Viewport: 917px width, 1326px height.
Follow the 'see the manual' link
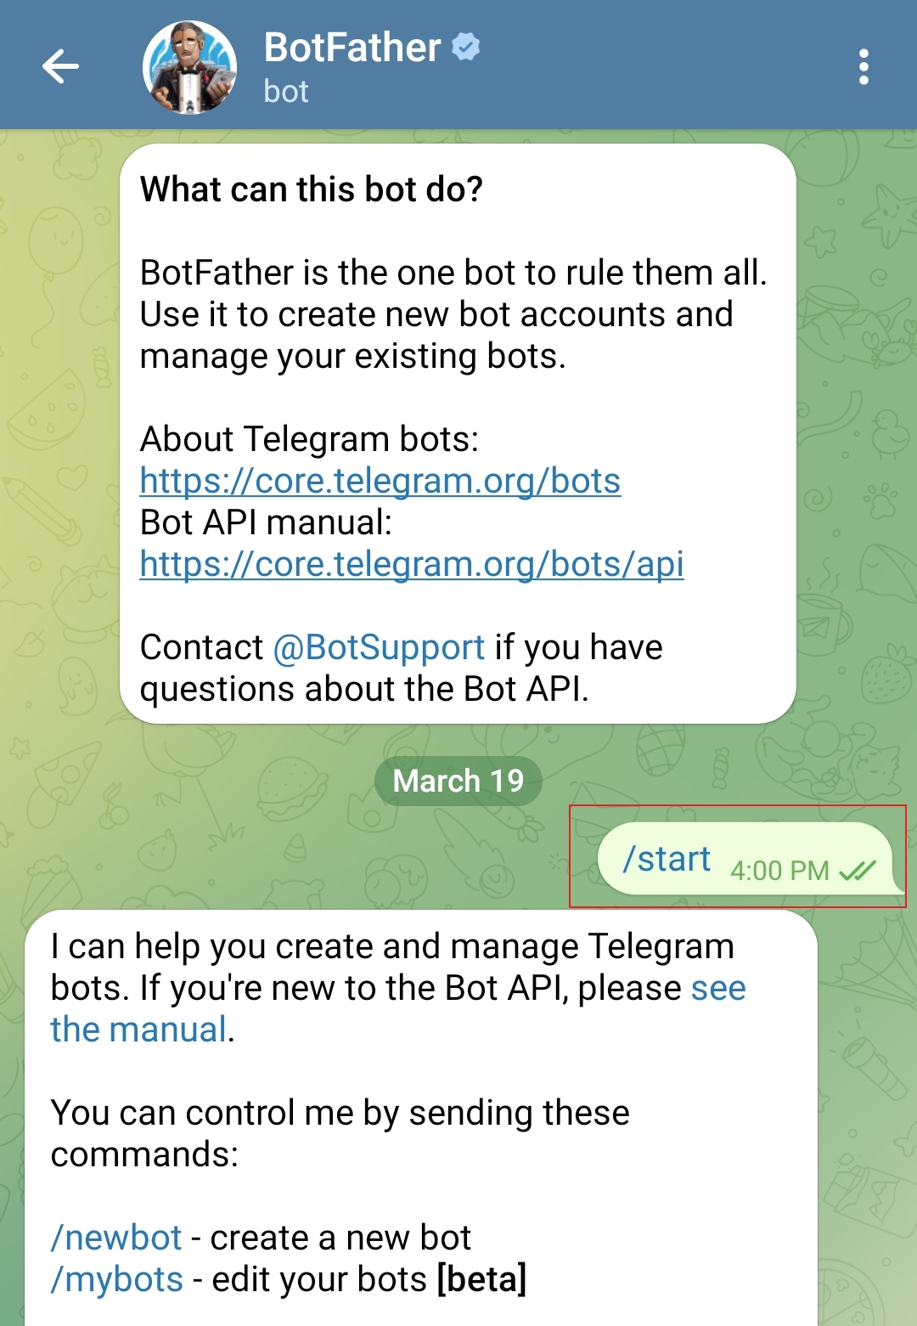[x=398, y=1008]
